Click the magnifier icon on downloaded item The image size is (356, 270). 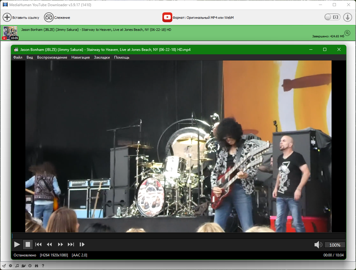click(x=347, y=33)
